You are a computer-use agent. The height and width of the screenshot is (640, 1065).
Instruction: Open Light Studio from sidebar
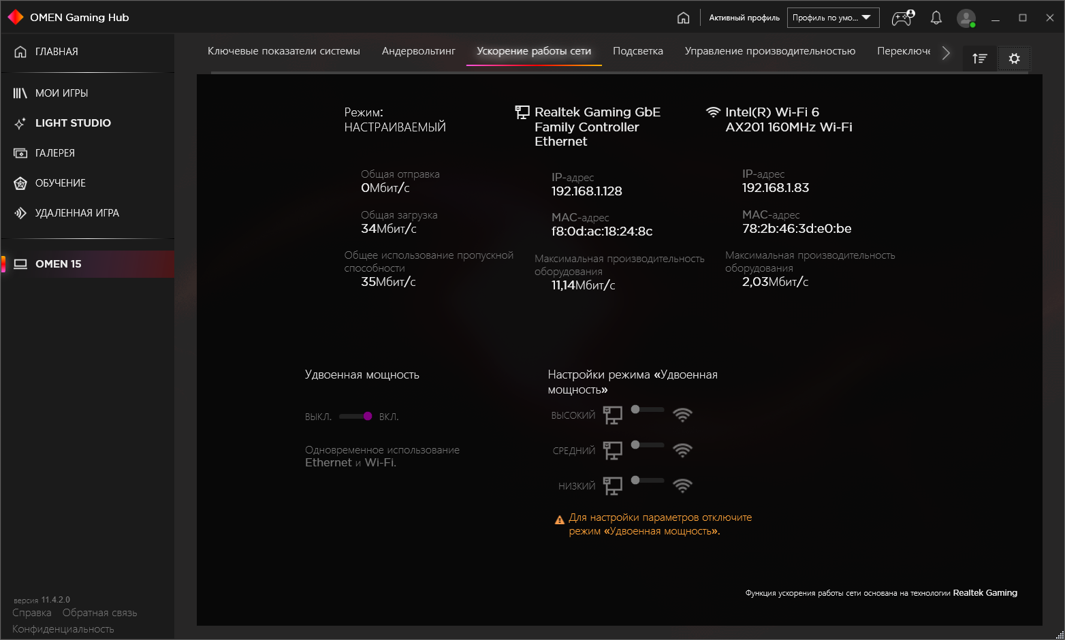pyautogui.click(x=73, y=123)
